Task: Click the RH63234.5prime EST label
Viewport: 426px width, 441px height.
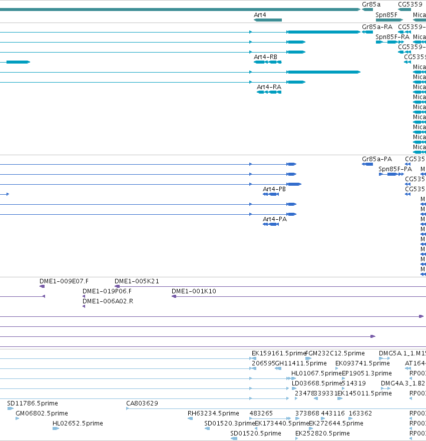Action: pos(213,413)
